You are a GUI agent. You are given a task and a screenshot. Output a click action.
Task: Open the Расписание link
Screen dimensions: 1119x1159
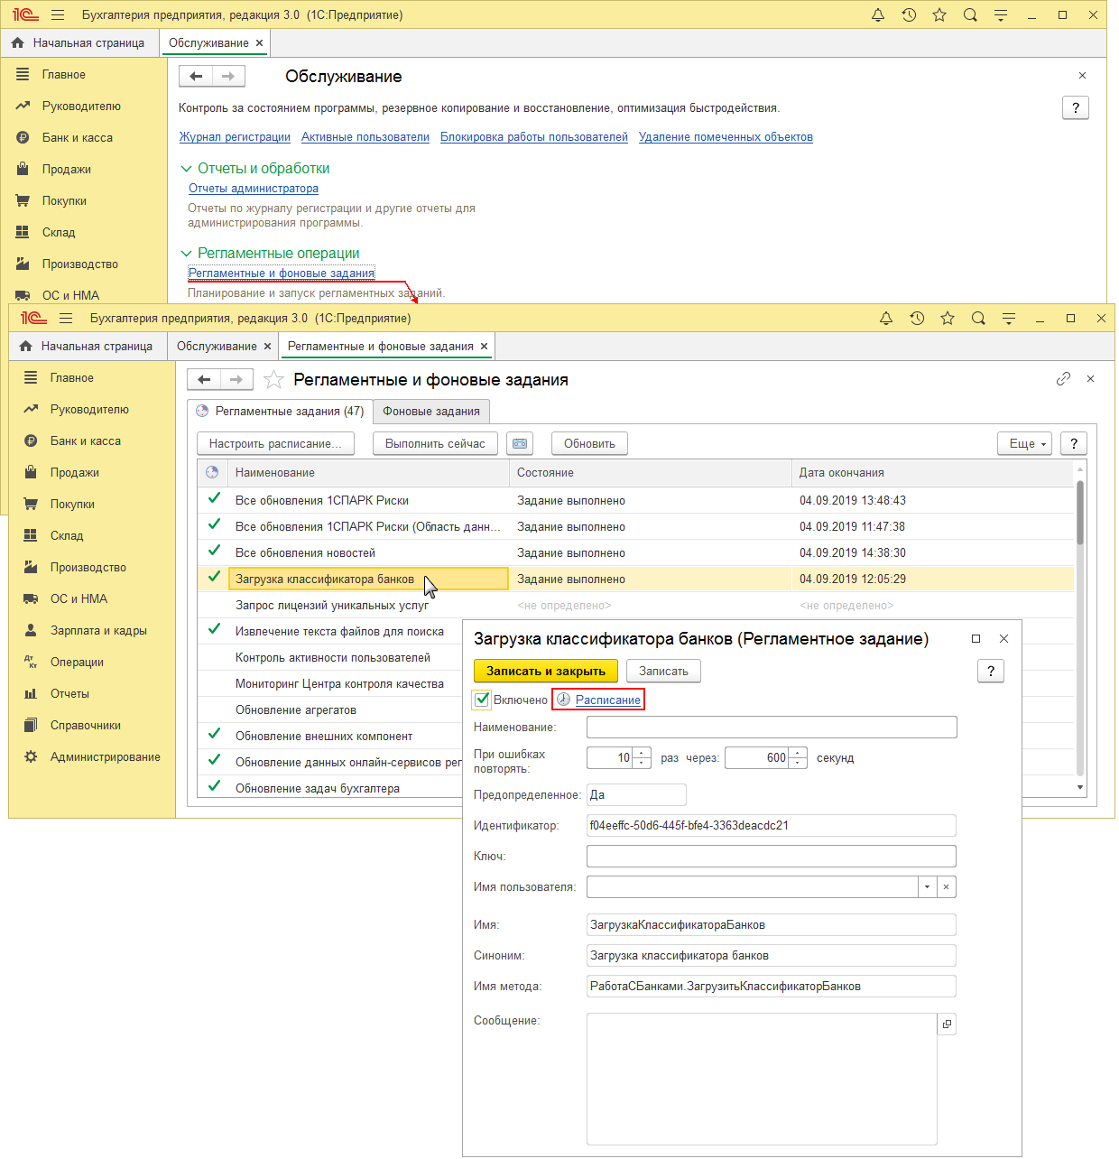coord(608,700)
